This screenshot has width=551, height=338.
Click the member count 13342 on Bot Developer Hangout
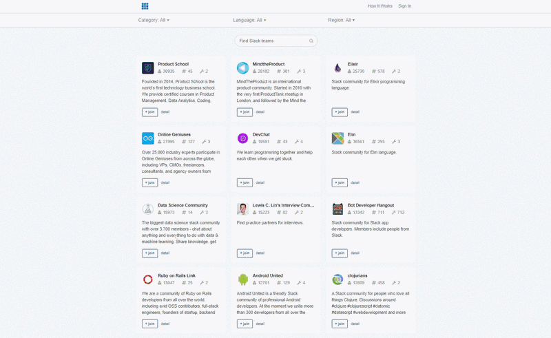[x=355, y=213]
